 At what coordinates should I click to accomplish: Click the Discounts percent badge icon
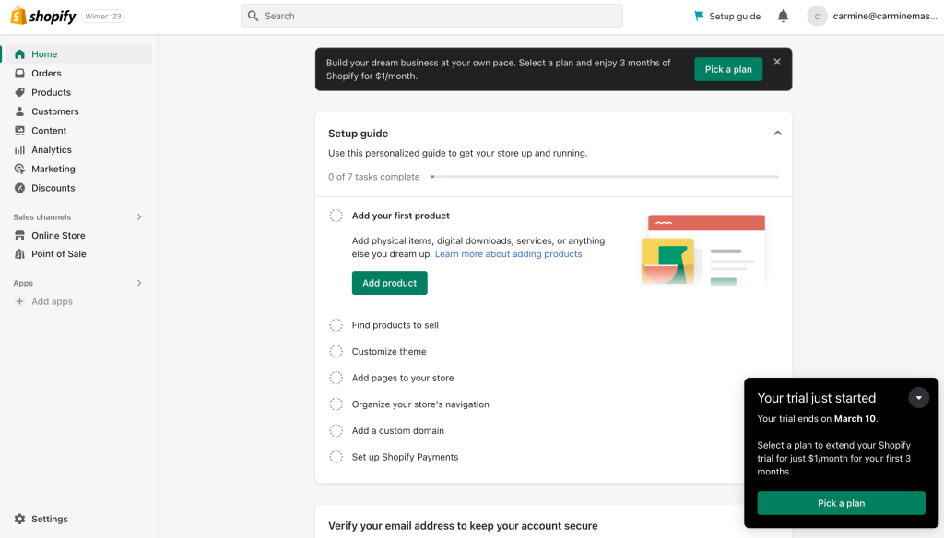coord(20,188)
